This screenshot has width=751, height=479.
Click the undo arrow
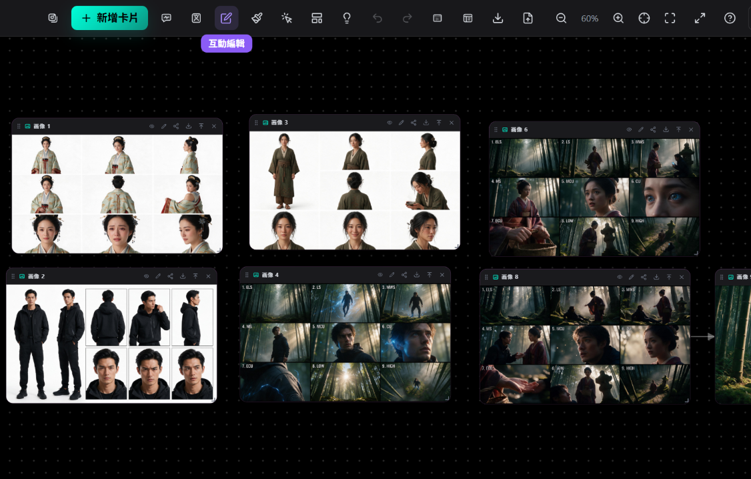tap(378, 18)
